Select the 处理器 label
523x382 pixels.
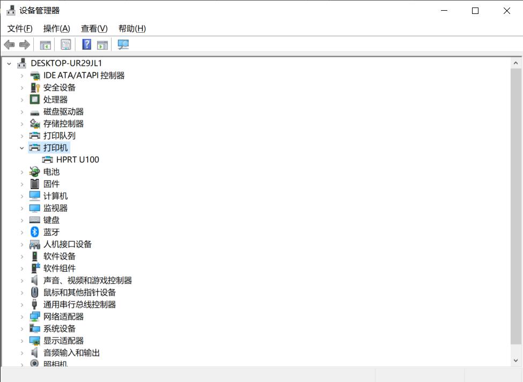55,100
